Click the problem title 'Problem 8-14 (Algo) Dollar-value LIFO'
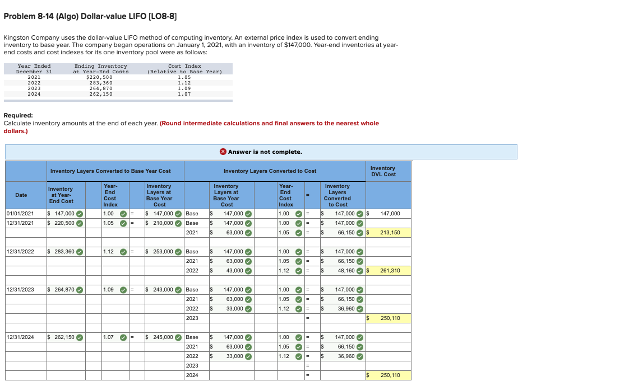 (90, 16)
